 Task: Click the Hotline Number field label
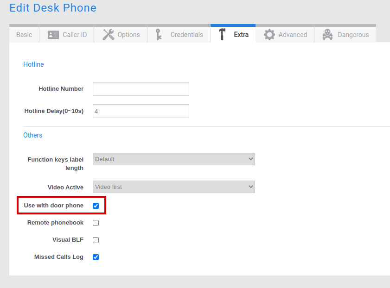61,89
